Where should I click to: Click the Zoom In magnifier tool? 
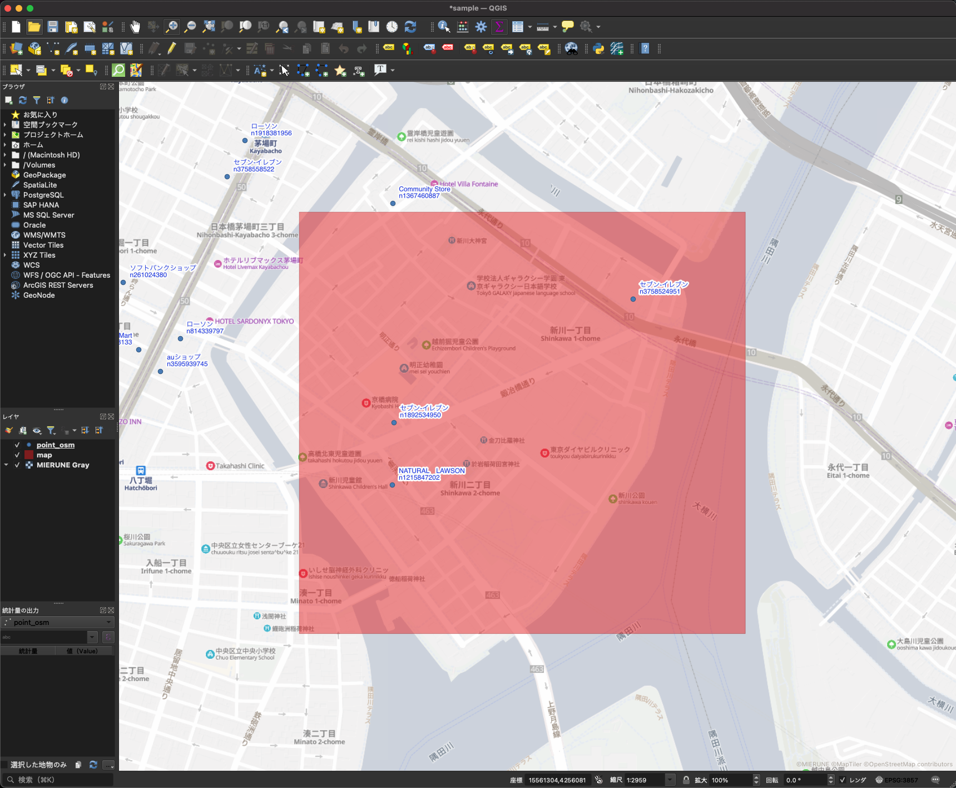(172, 27)
